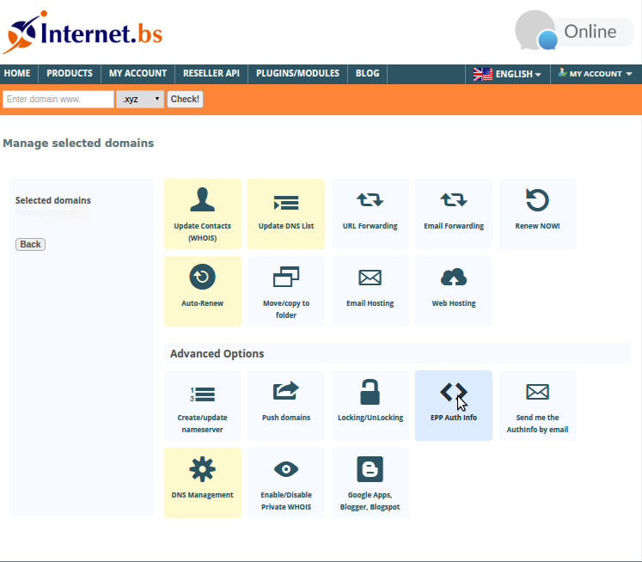642x562 pixels.
Task: Expand the My Account dropdown at top right
Action: point(595,74)
